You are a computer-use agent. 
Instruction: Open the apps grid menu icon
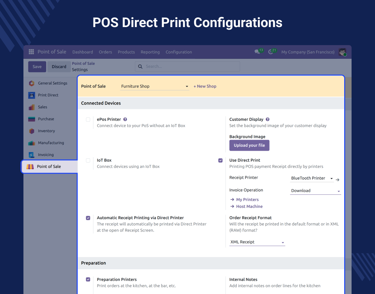pyautogui.click(x=31, y=52)
